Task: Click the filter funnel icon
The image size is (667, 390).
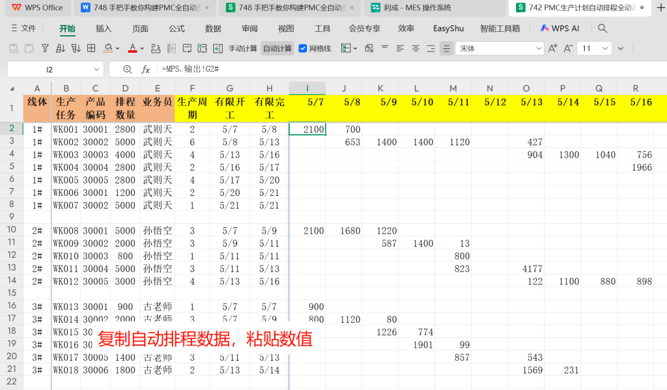Action: click(45, 48)
